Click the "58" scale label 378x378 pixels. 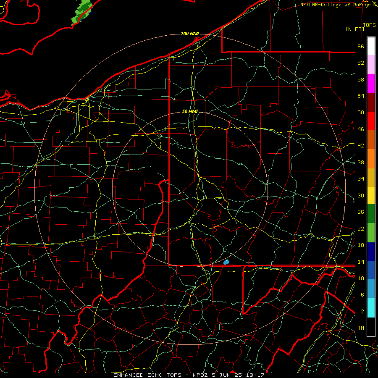[x=361, y=79]
